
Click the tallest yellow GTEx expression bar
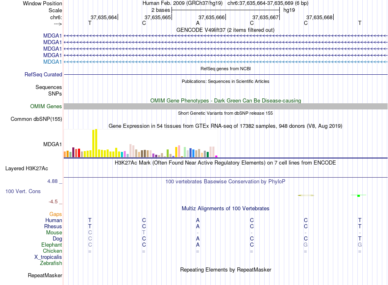(x=96, y=143)
